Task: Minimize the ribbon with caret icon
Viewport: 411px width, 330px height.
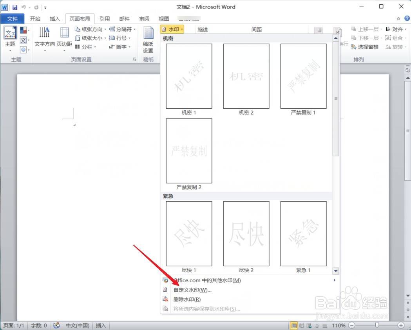Action: click(x=398, y=18)
